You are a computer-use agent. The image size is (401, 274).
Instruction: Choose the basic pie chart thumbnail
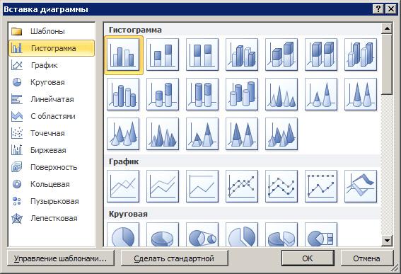(123, 234)
